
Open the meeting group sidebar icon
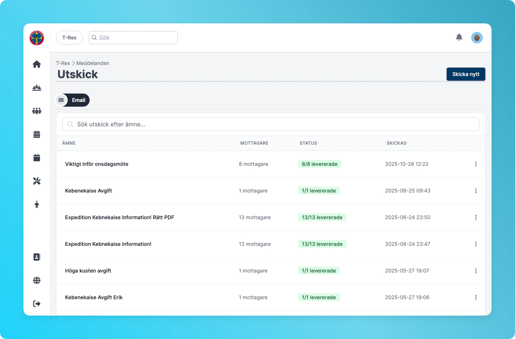37,88
